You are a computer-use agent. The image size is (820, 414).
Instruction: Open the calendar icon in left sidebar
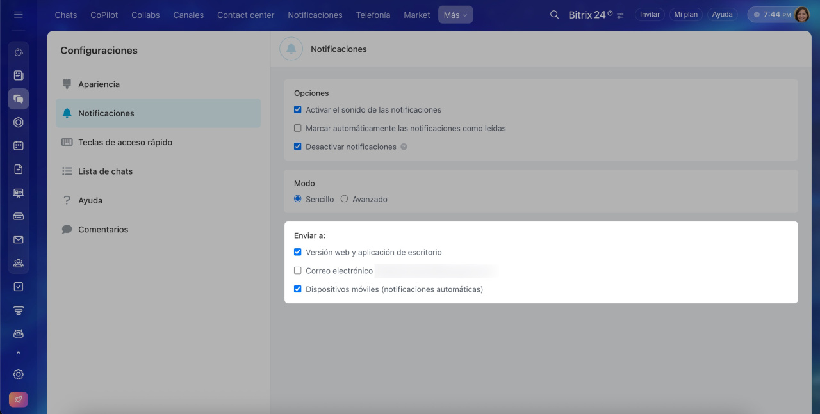[x=18, y=145]
